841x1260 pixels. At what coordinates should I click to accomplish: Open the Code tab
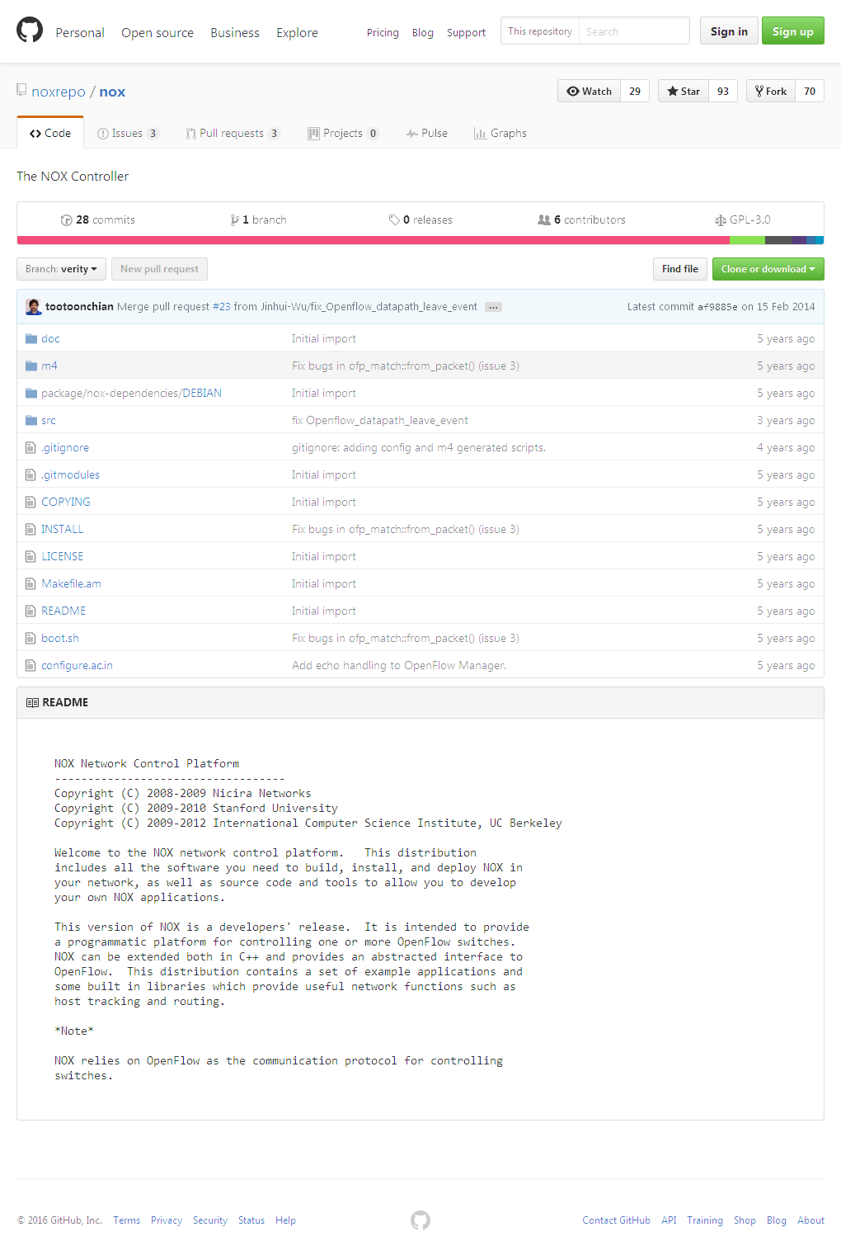pos(50,133)
